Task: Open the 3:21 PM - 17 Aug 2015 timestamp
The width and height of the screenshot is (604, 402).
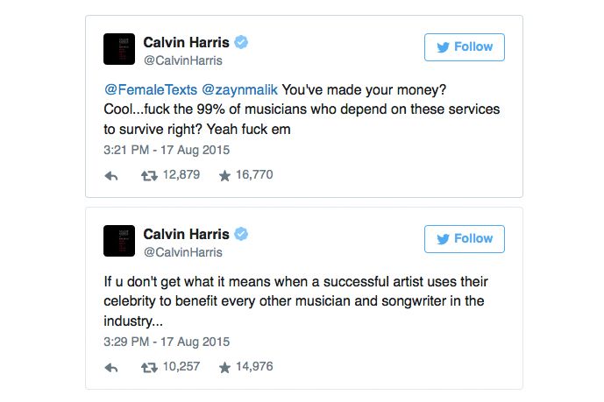Action: pos(167,150)
